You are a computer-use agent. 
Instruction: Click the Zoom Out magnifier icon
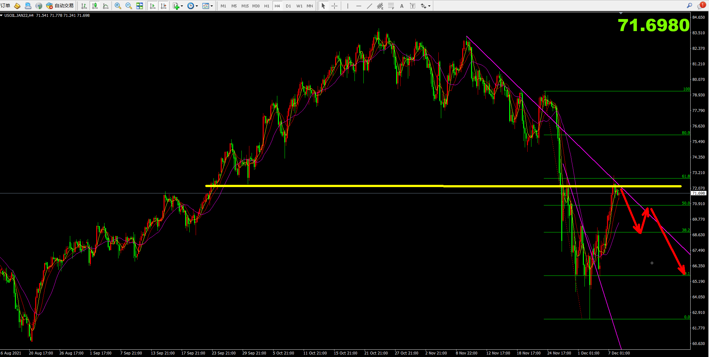click(129, 6)
